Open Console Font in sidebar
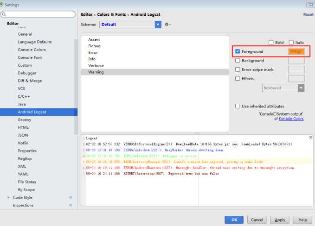The width and height of the screenshot is (315, 226). (x=30, y=57)
